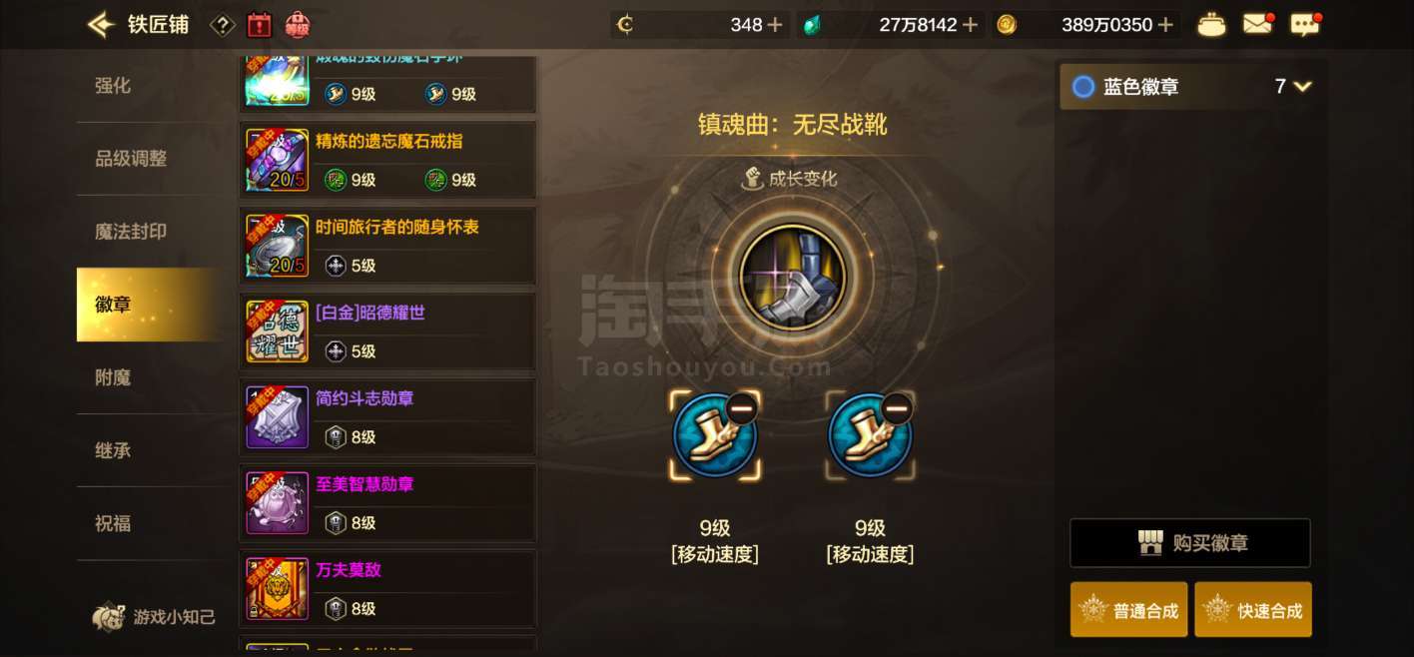Open 成长变化 growth details
This screenshot has width=1414, height=657.
coord(789,179)
